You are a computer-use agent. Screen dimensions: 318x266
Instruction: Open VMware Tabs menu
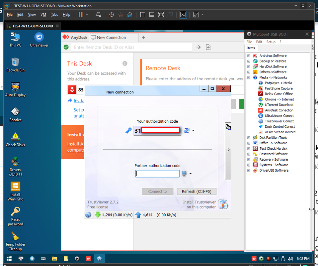(x=54, y=15)
